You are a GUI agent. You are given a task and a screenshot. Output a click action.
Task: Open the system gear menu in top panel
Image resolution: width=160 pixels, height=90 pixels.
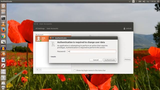tap(158, 1)
